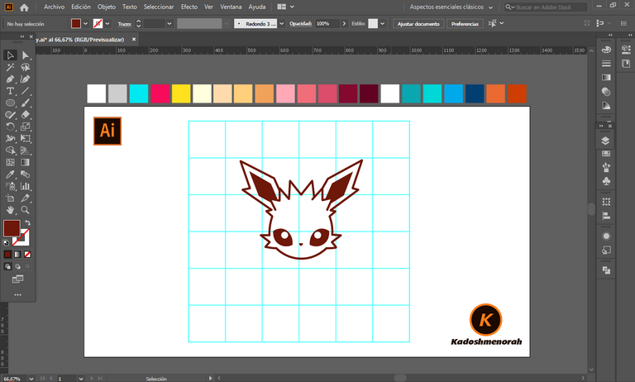Activate Draw Behind mode
Image resolution: width=635 pixels, height=382 pixels.
tap(17, 266)
